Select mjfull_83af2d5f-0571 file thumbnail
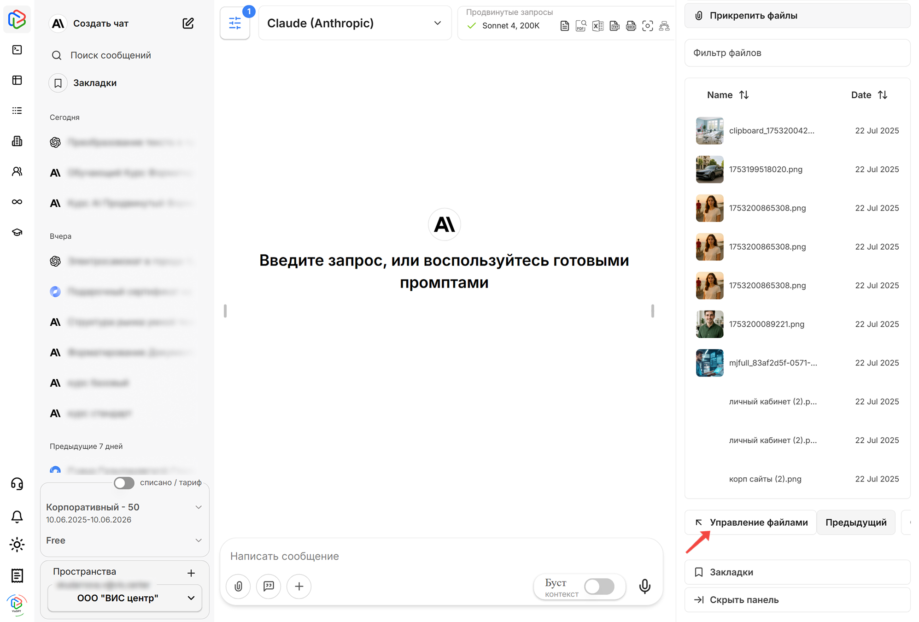The width and height of the screenshot is (919, 622). pyautogui.click(x=709, y=363)
